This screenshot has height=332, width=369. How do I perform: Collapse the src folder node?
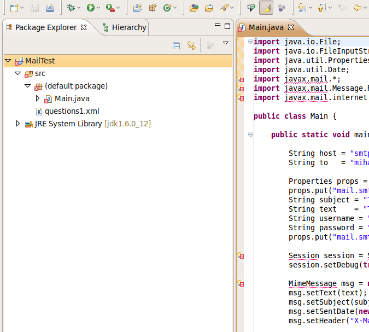(18, 73)
